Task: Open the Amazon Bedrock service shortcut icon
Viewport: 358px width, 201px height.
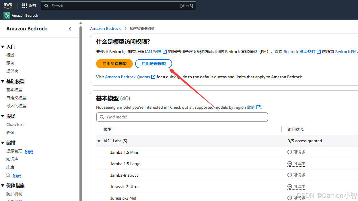Action: pyautogui.click(x=7, y=15)
